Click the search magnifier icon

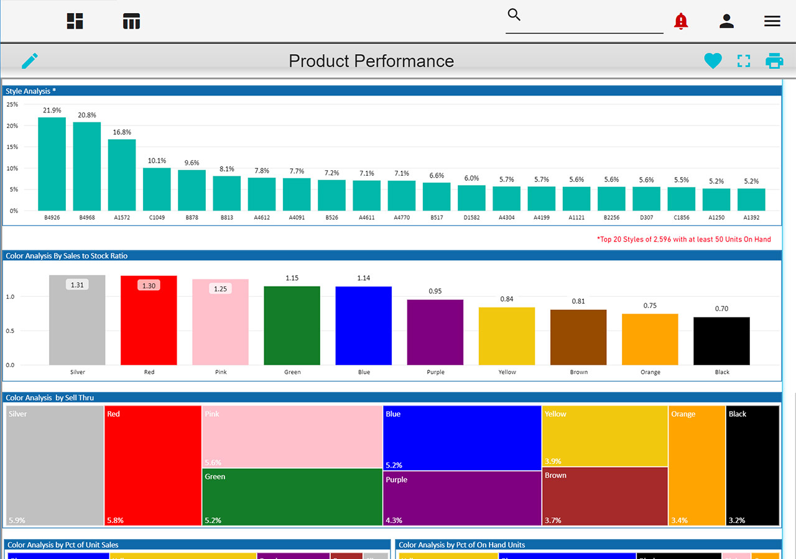514,15
